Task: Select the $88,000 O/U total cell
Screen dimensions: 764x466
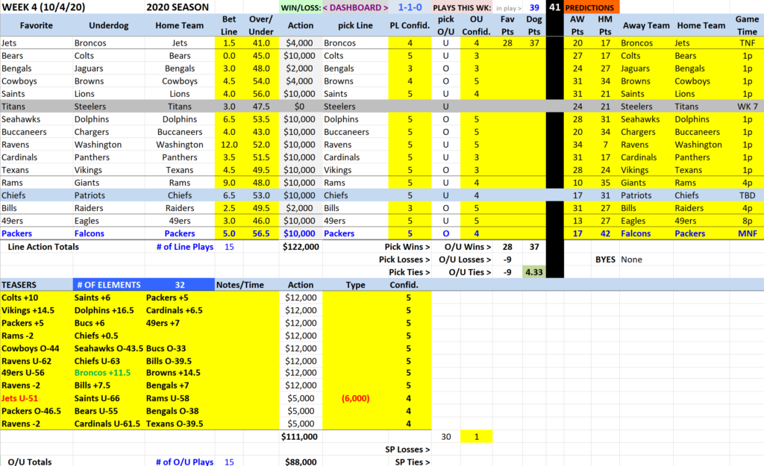Action: [301, 462]
